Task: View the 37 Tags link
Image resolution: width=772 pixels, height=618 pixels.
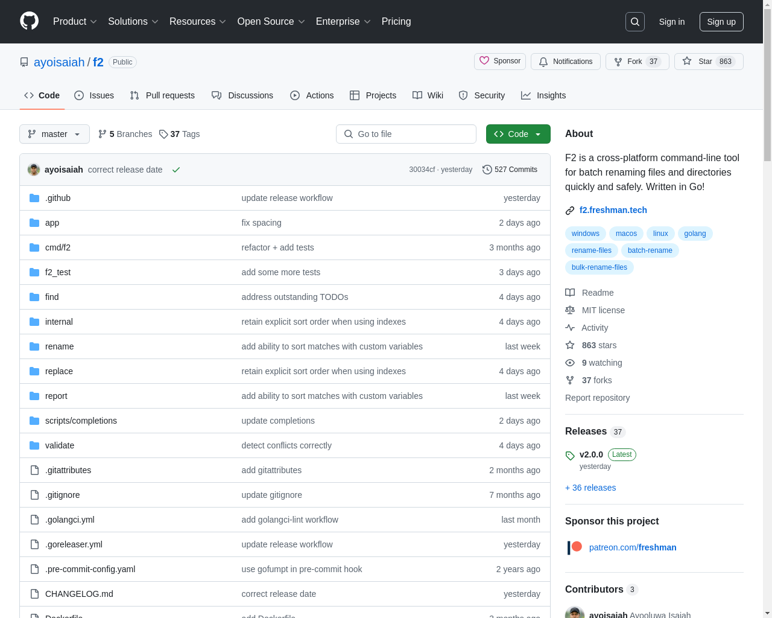Action: pos(179,134)
